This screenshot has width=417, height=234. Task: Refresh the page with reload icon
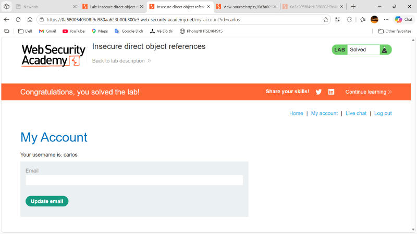click(x=18, y=19)
